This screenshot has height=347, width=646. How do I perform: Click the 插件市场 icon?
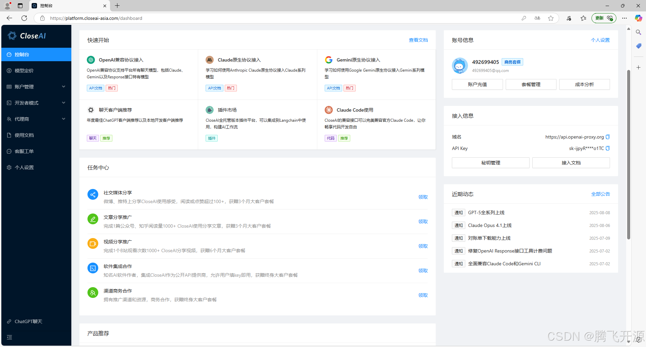click(x=210, y=110)
